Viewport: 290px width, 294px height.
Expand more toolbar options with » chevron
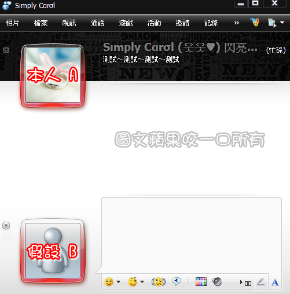tap(236, 23)
